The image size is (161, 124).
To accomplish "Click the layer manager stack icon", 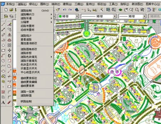I will [6, 16].
